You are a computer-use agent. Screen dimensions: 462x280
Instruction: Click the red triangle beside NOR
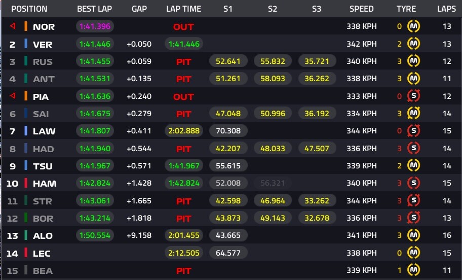coord(13,26)
